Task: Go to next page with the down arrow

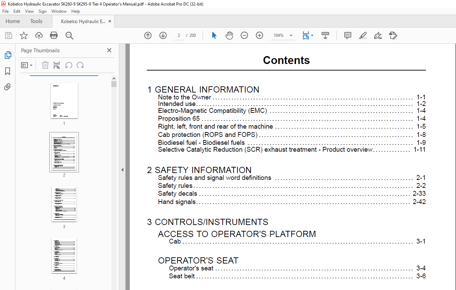Action: [x=163, y=35]
